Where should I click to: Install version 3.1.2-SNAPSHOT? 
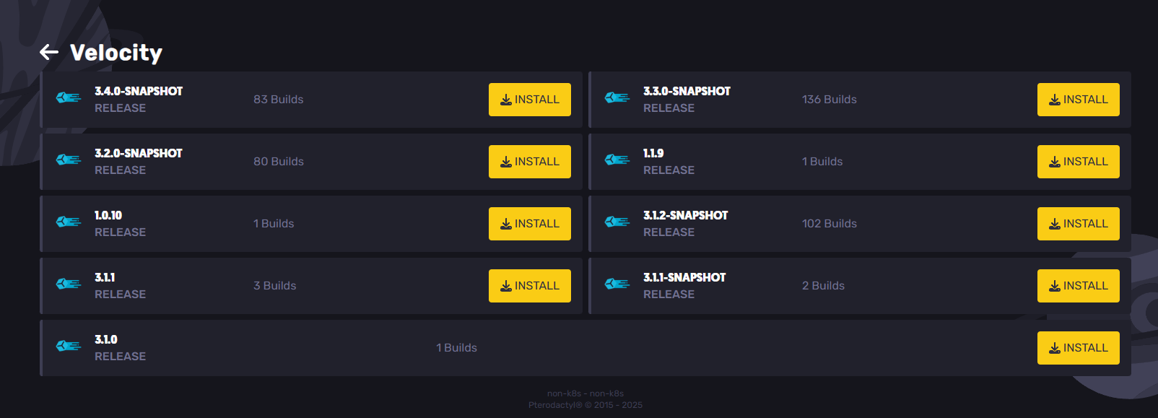click(x=1079, y=224)
